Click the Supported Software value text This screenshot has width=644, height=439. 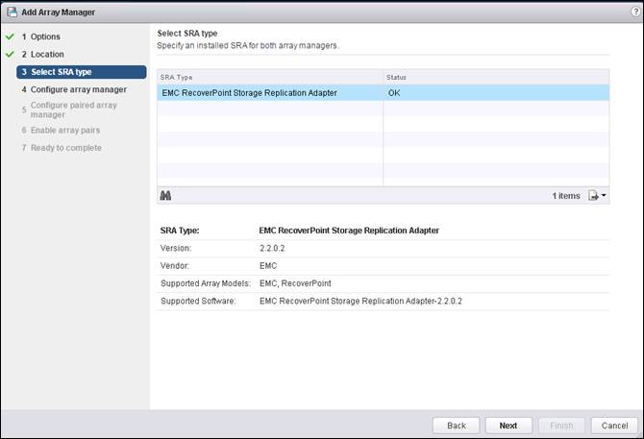(x=360, y=301)
